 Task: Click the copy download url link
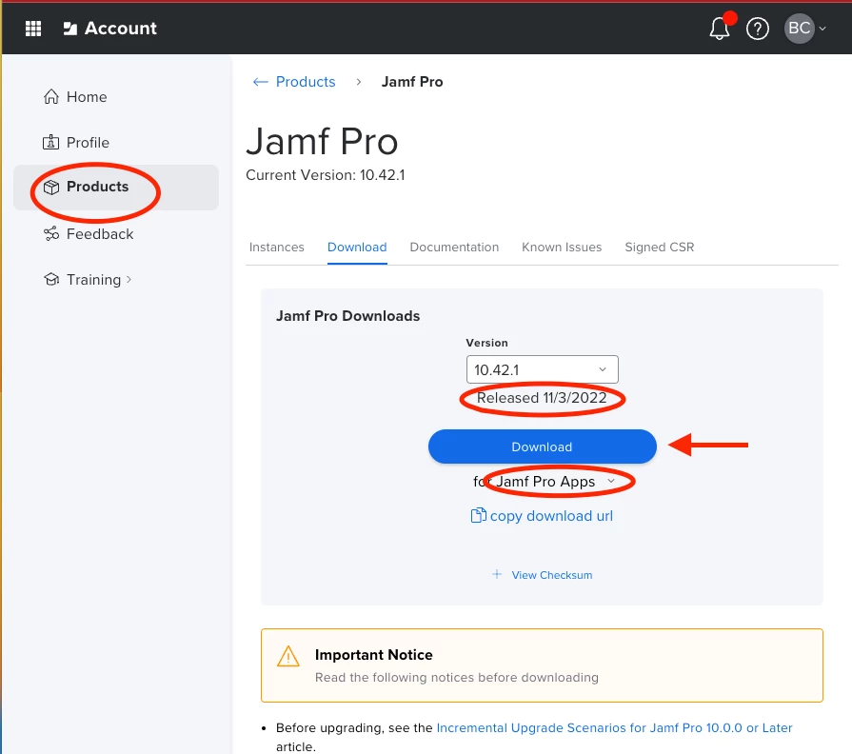551,516
